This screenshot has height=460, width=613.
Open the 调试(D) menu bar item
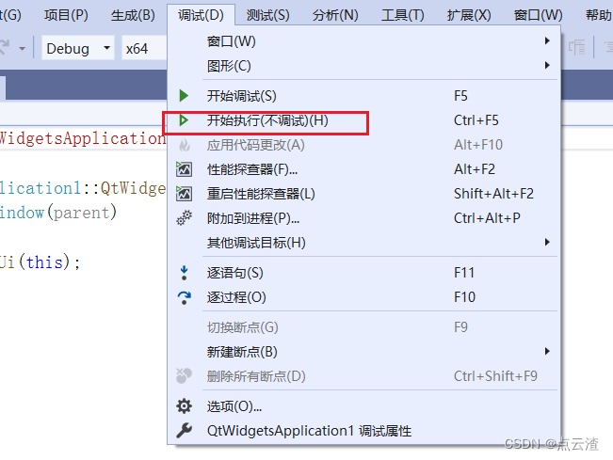[x=201, y=15]
